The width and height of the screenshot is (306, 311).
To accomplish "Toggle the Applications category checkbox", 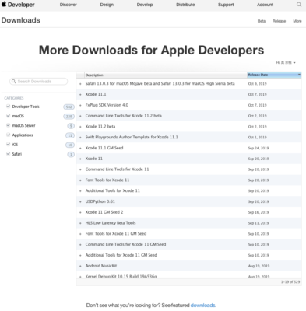I will coord(8,135).
